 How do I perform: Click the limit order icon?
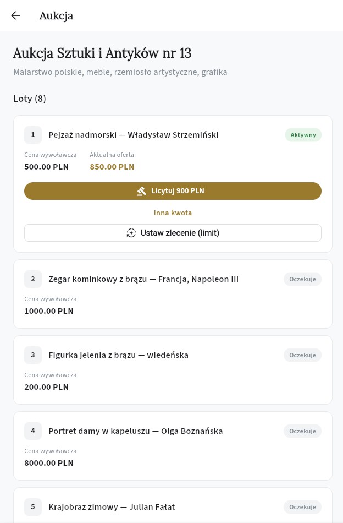tap(131, 233)
